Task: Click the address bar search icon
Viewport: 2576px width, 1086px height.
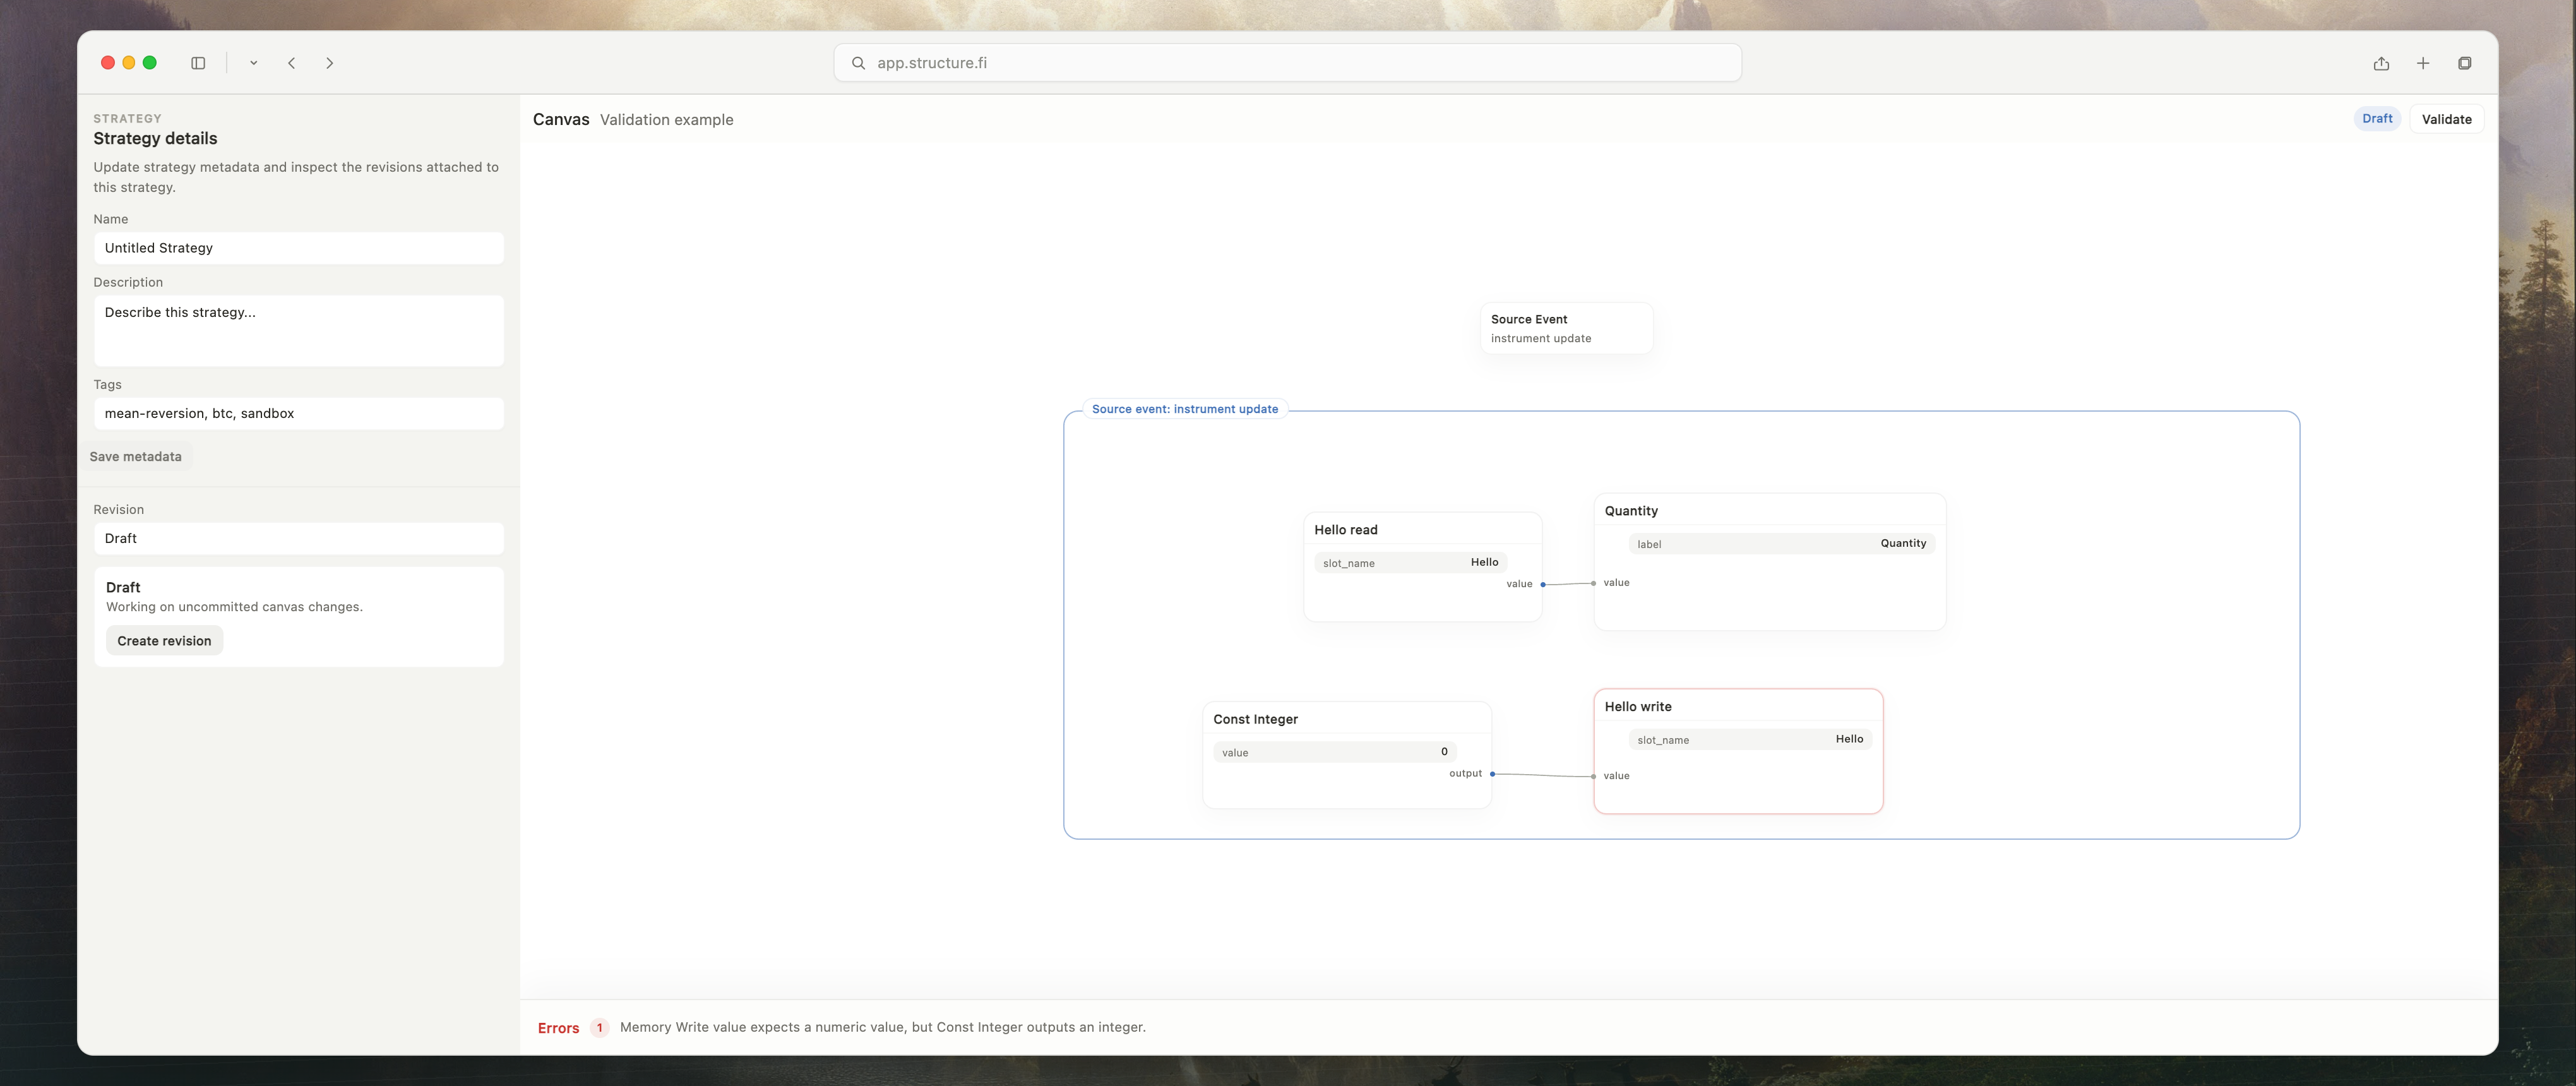Action: [858, 63]
